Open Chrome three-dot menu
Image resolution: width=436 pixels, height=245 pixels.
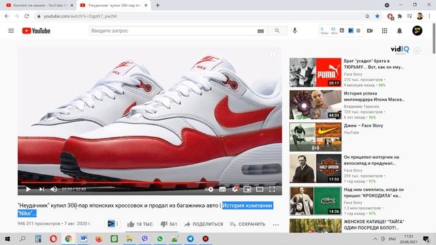430,16
